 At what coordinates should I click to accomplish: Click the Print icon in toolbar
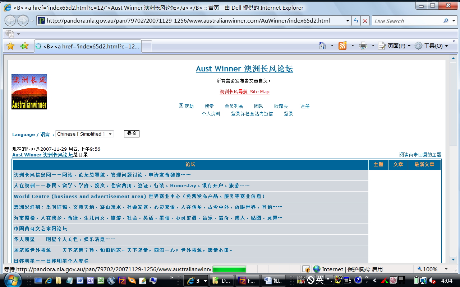363,46
